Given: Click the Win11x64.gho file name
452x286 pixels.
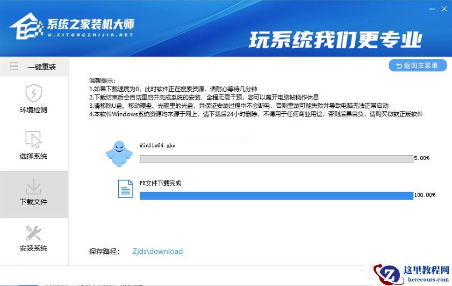Looking at the screenshot, I should [157, 145].
